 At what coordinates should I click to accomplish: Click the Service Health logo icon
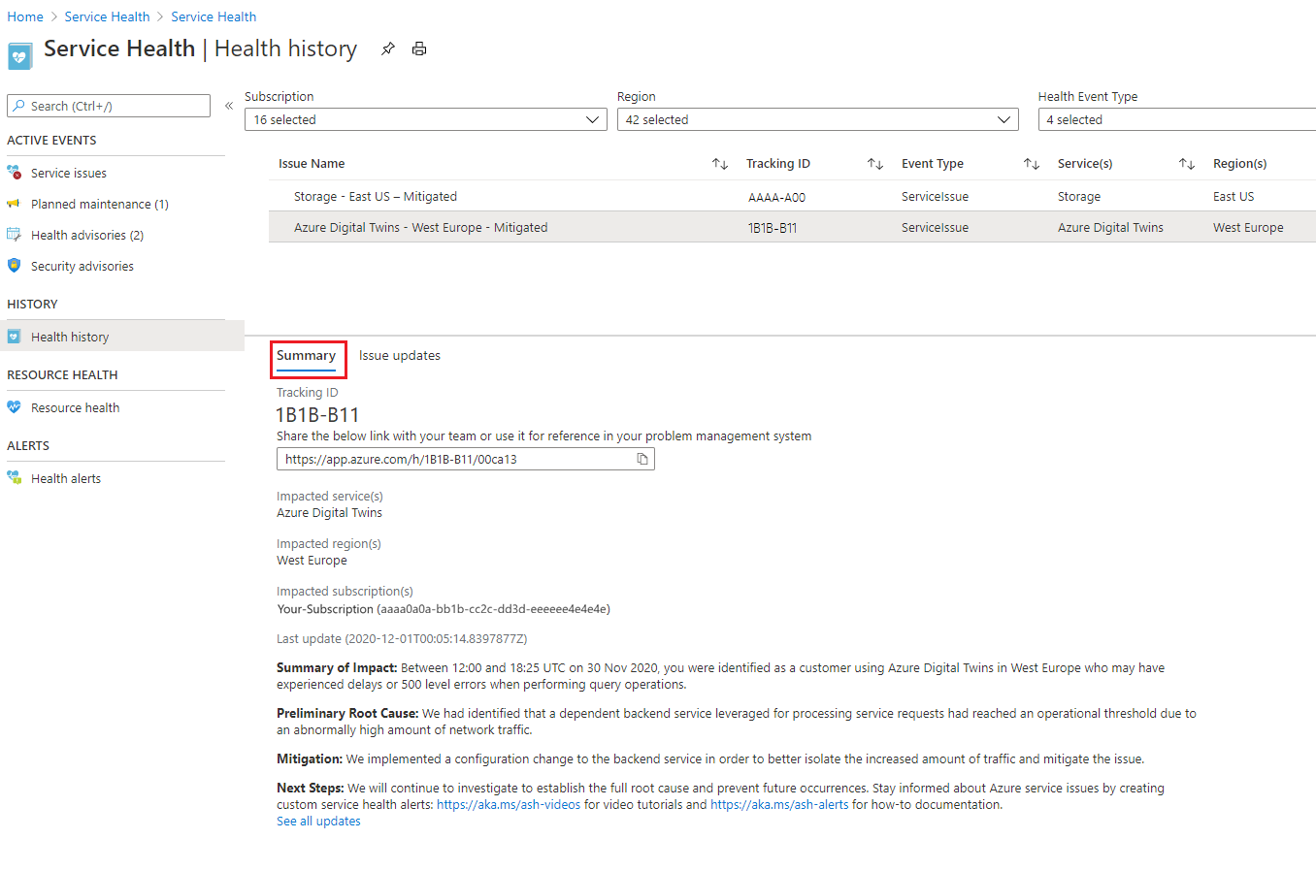pos(19,56)
